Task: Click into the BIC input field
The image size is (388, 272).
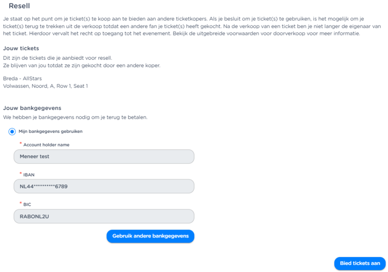Action: click(104, 216)
